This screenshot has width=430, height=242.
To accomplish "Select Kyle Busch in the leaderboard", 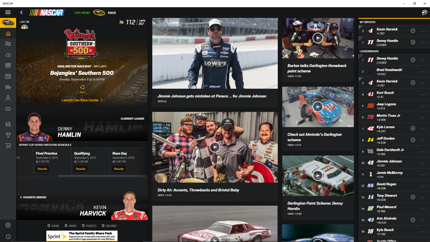I will (394, 231).
